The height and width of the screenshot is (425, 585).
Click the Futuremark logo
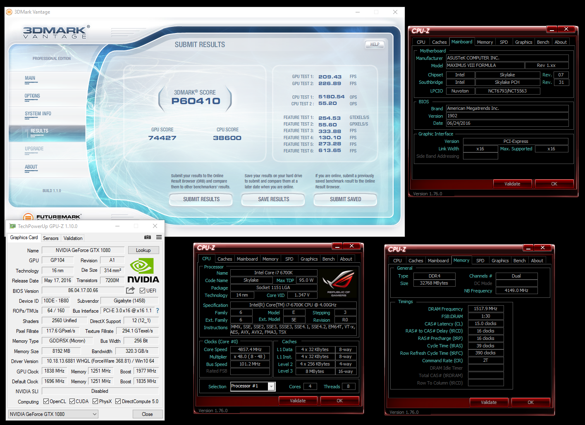tap(52, 217)
